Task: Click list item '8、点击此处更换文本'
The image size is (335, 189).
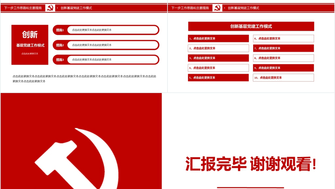Action: click(x=284, y=58)
